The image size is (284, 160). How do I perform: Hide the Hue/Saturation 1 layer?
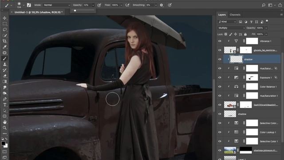tap(220, 96)
